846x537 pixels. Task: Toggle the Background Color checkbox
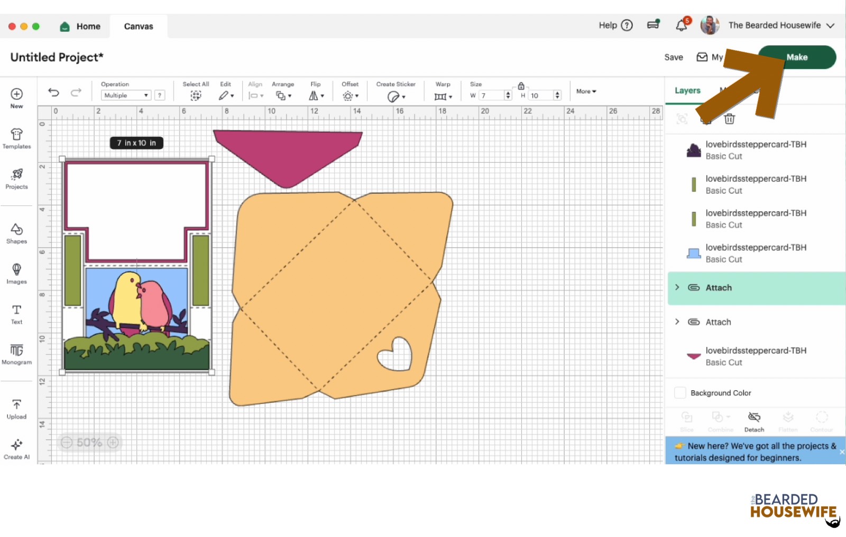click(x=680, y=393)
